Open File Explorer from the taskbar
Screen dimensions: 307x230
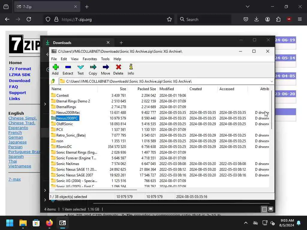(x=23, y=223)
